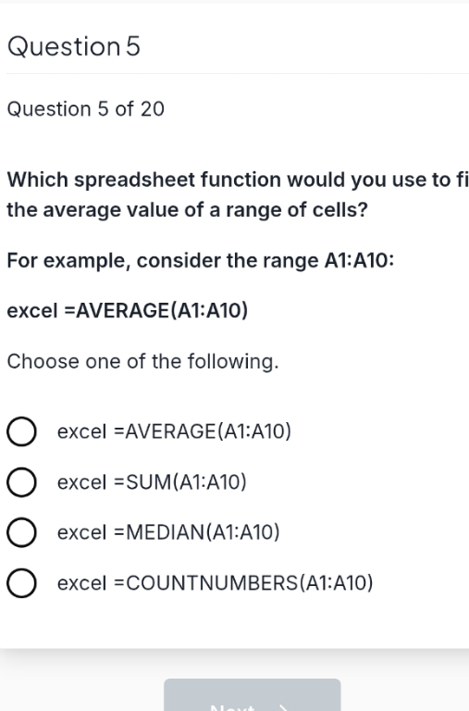Pick the COUNTNUMBERS(A1:A10) radio button

[x=21, y=582]
